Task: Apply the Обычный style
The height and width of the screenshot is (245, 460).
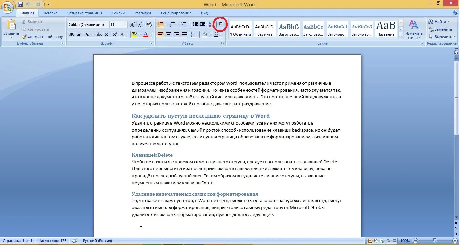Action: [240, 29]
